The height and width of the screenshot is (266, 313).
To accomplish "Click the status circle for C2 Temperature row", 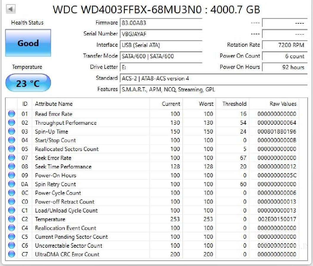I will pos(12,219).
